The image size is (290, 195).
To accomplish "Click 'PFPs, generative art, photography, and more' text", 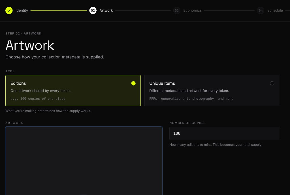I will [x=191, y=98].
